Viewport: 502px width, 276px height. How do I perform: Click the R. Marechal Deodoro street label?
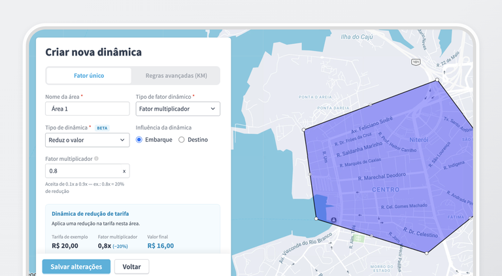[382, 176]
